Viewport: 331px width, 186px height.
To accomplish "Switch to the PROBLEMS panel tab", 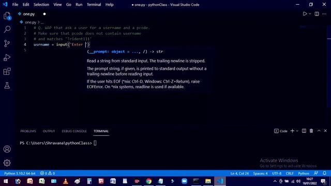I will click(28, 131).
